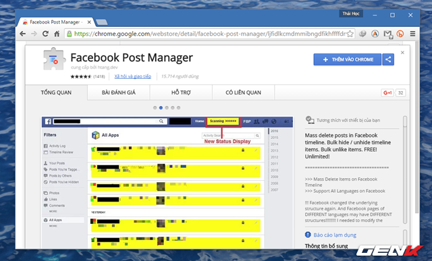Click the description panel scrollbar
This screenshot has height=261, width=432.
tap(405, 169)
